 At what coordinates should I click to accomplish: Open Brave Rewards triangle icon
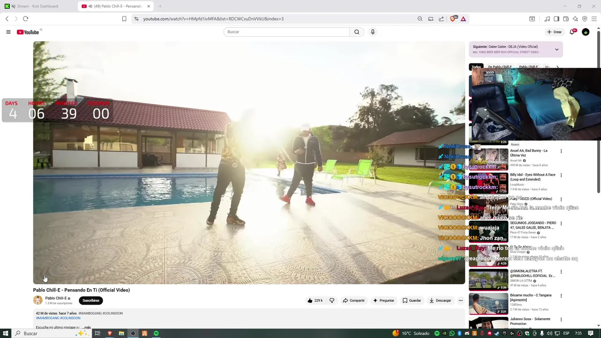click(x=463, y=19)
